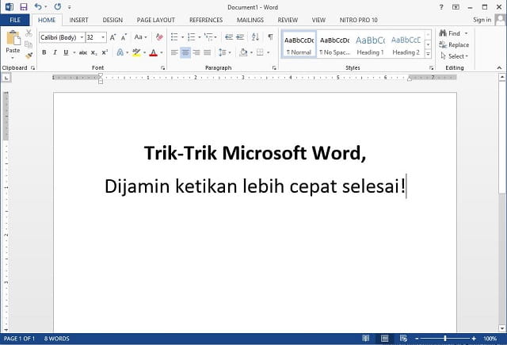Switch to the PAGE LAYOUT tab

pos(155,20)
